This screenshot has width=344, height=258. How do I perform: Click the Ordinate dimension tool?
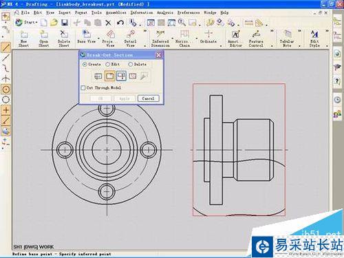[x=208, y=37]
